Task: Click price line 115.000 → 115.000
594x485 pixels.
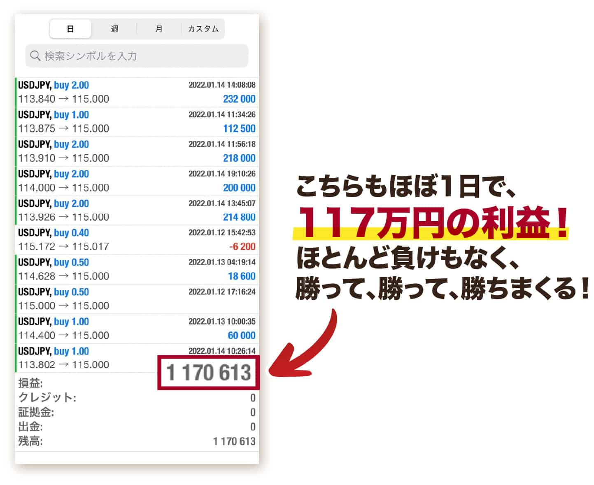Action: pos(64,306)
